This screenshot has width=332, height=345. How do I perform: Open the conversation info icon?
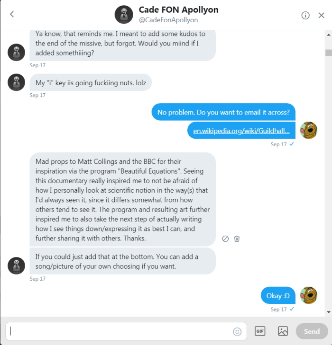coord(305,15)
